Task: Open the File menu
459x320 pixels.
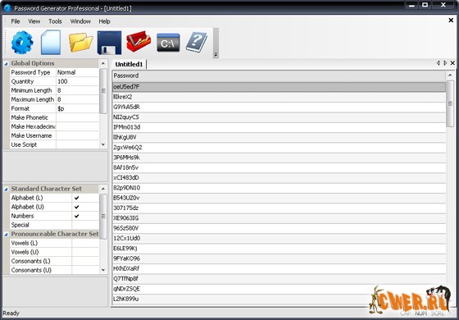Action: (16, 21)
